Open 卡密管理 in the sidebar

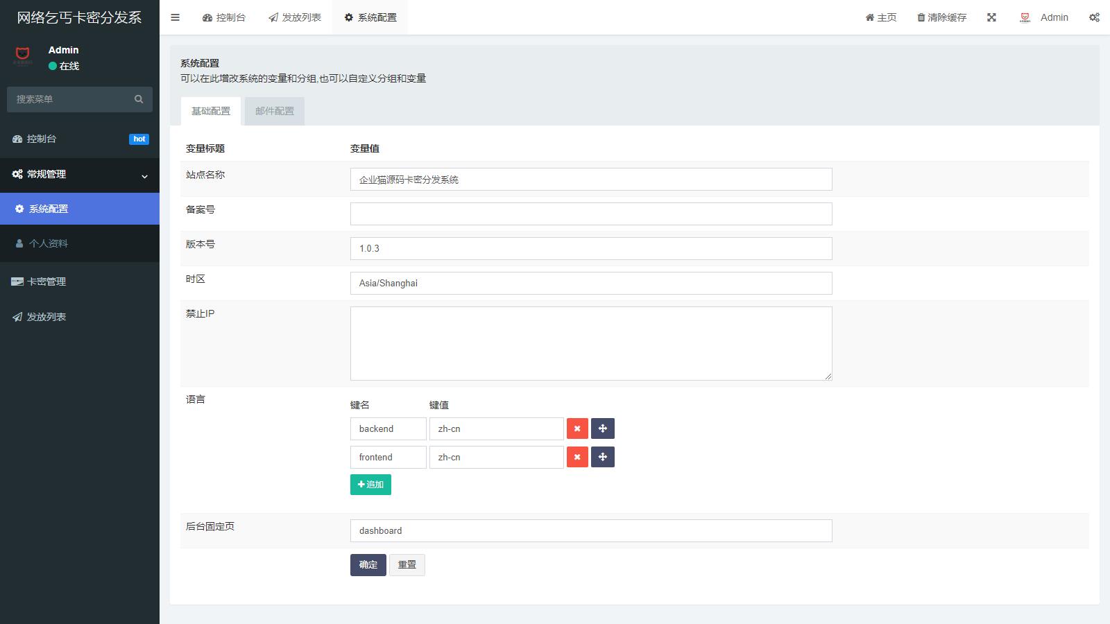tap(46, 281)
